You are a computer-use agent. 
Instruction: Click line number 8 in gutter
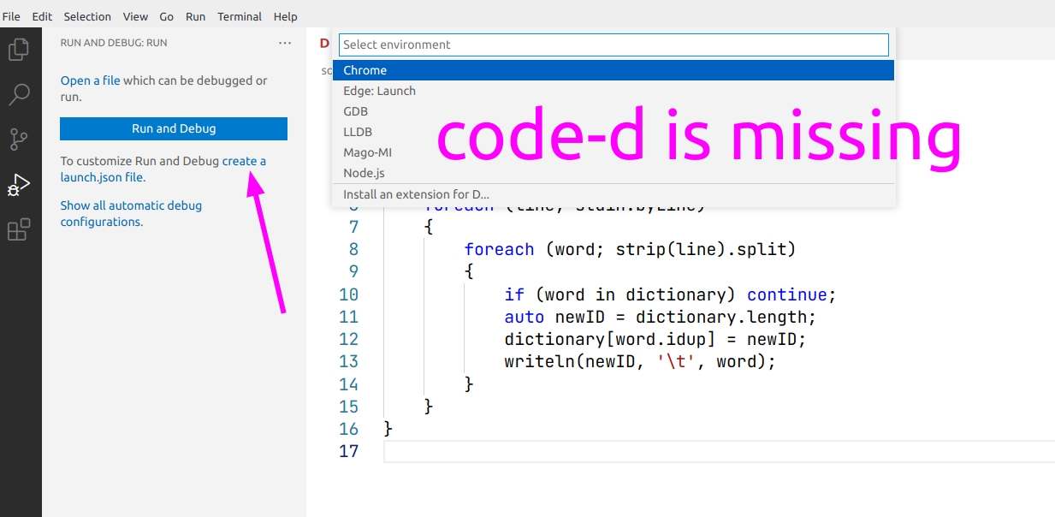pyautogui.click(x=353, y=249)
